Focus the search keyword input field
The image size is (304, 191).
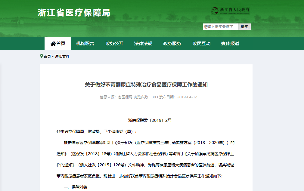[220, 27]
